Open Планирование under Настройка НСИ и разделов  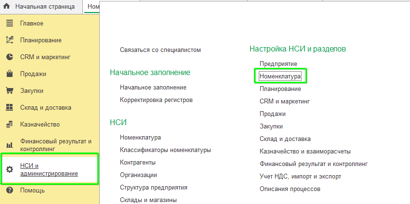(x=280, y=89)
